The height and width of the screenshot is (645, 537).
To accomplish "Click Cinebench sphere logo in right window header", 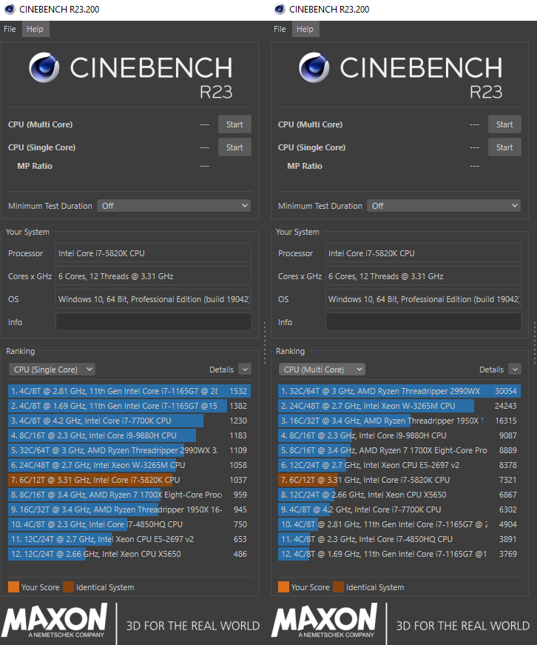I will pyautogui.click(x=314, y=67).
